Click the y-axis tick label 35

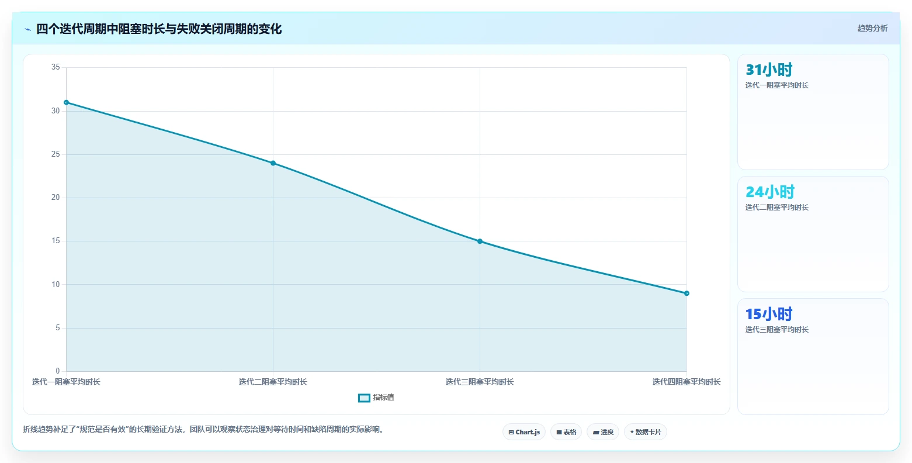coord(56,67)
